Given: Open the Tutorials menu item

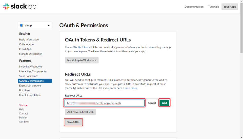Looking at the screenshot, I should pyautogui.click(x=213, y=7).
